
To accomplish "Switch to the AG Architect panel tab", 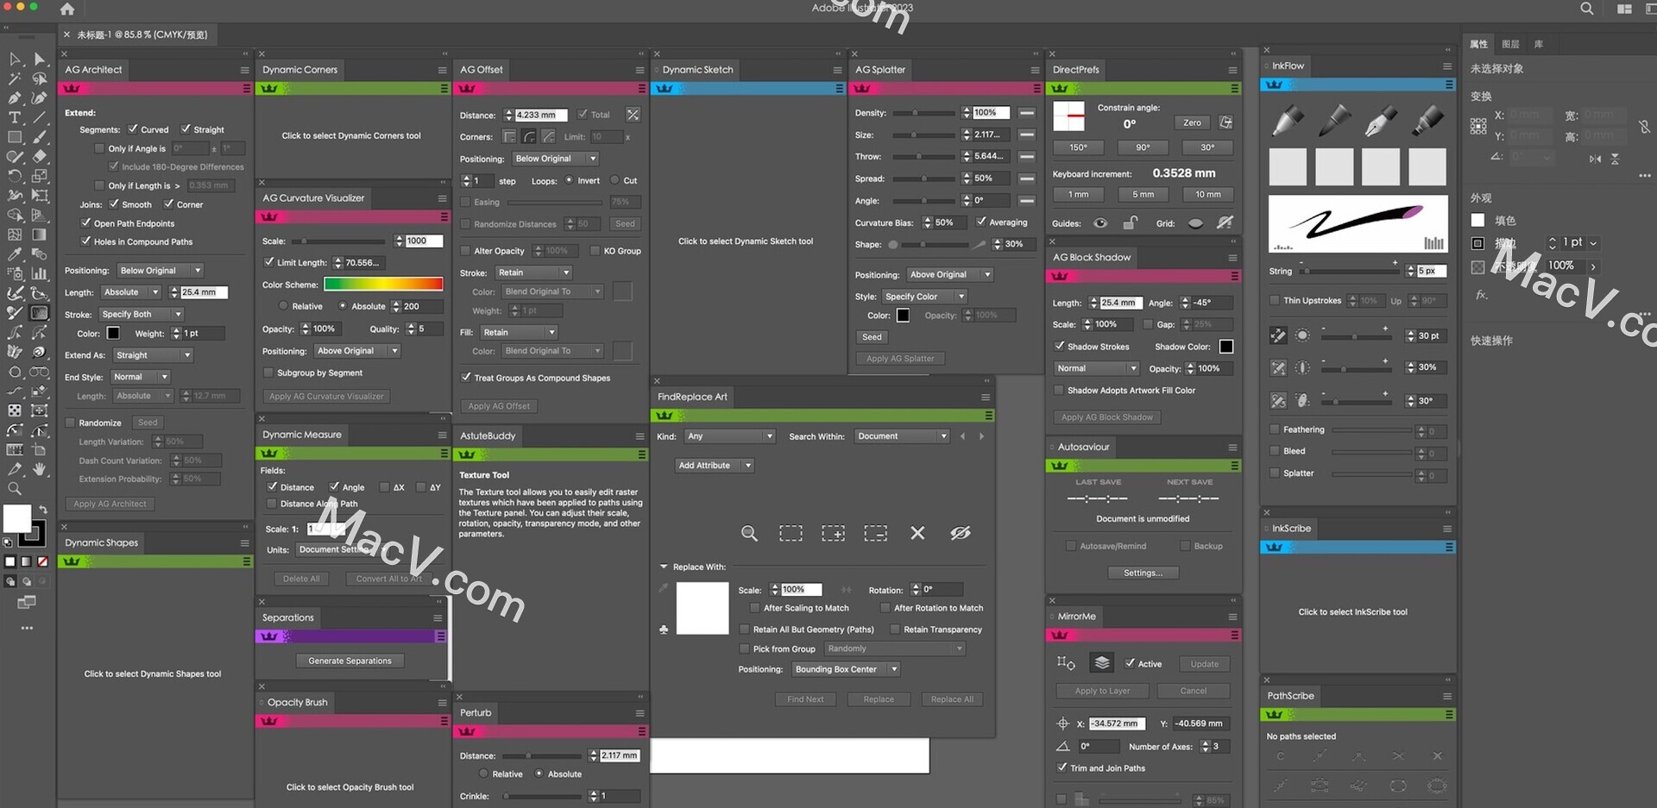I will coord(93,70).
